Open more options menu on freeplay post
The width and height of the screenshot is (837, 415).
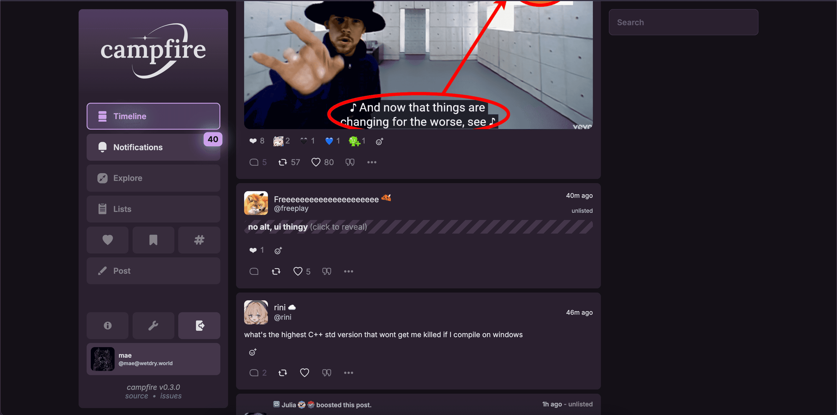point(349,271)
